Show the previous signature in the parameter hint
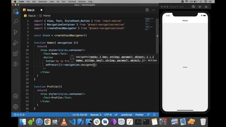The width and height of the screenshot is (226, 127). pyautogui.click(x=72, y=56)
